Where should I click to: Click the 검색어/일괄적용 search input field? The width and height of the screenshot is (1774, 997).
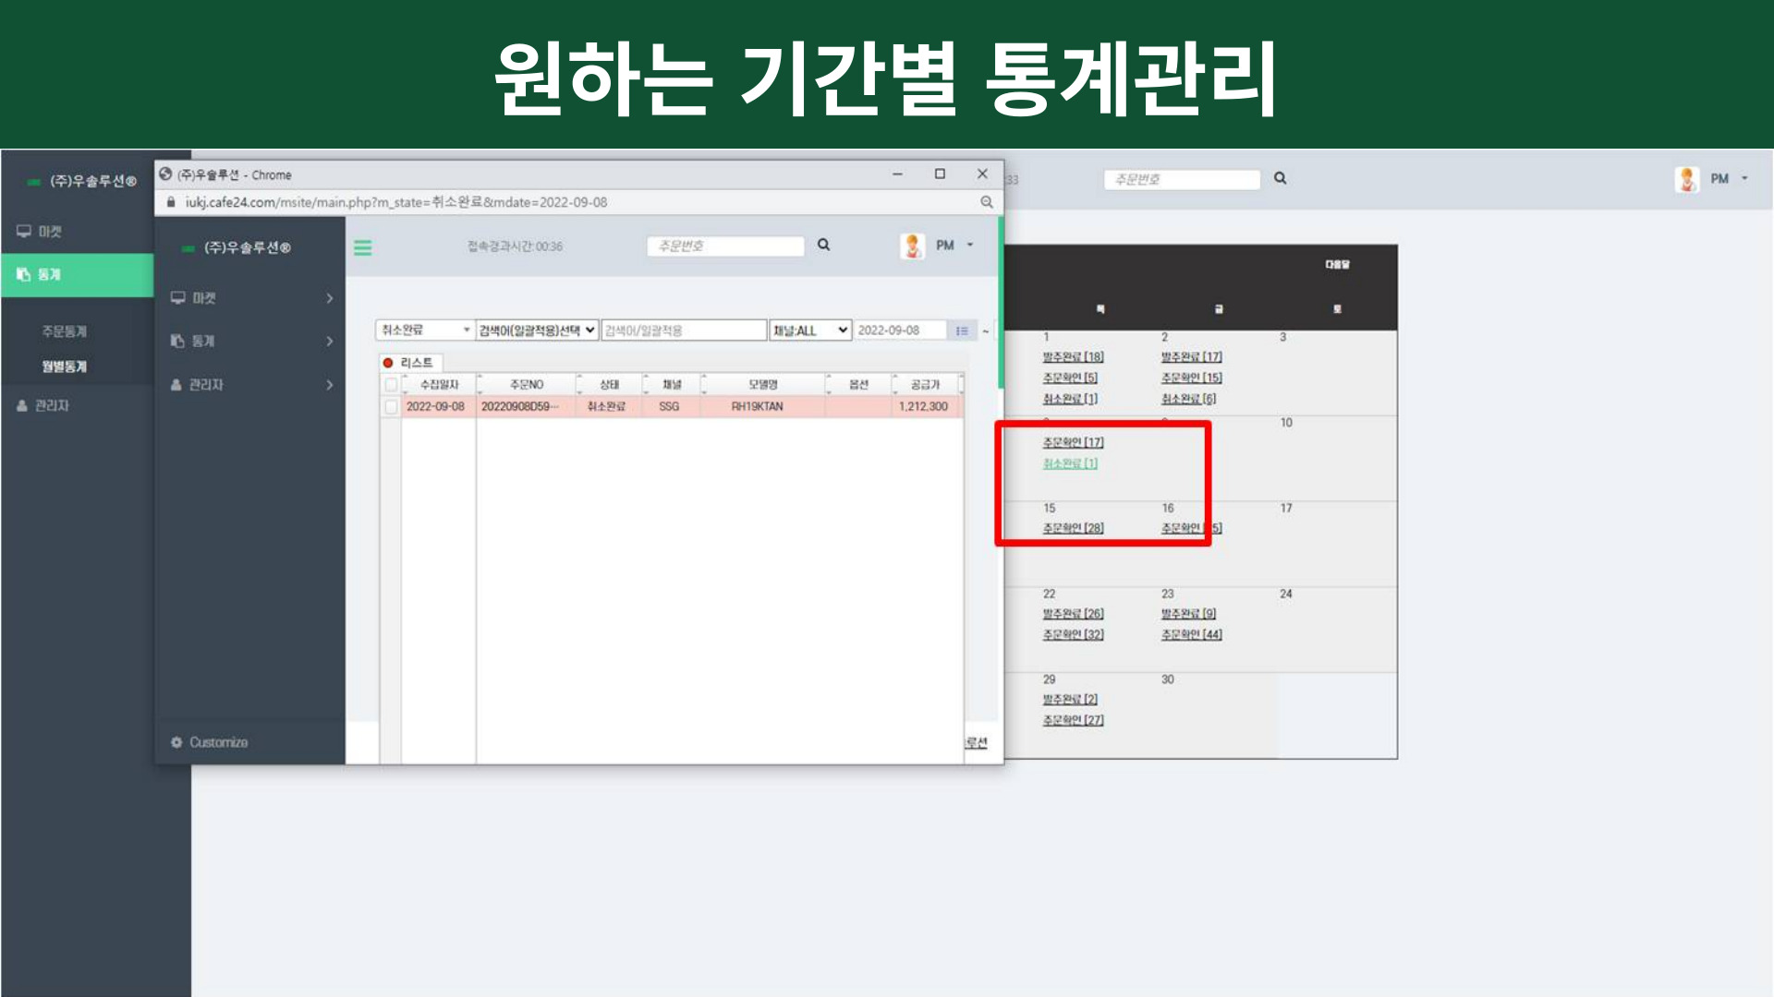(x=684, y=330)
